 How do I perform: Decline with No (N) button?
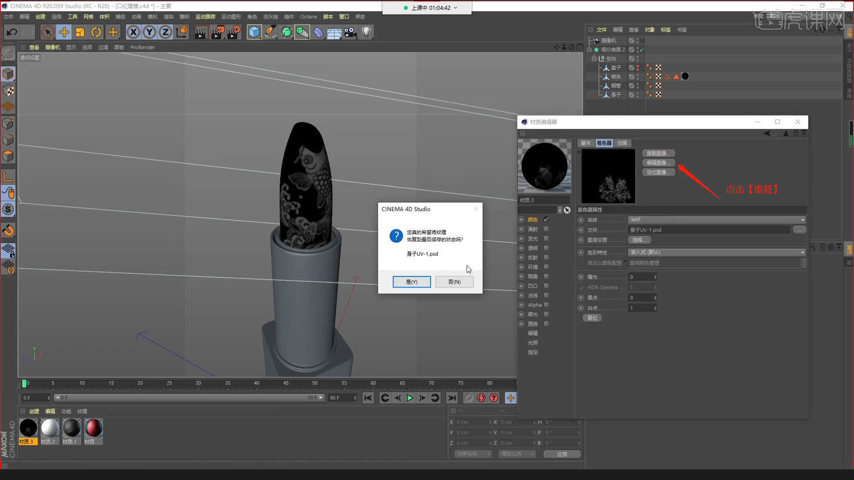(x=454, y=282)
